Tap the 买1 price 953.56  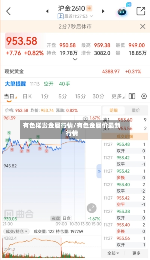pos(125,128)
